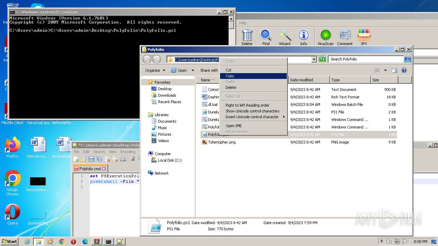Select Tokencipher.png file
This screenshot has width=438, height=246.
click(222, 142)
